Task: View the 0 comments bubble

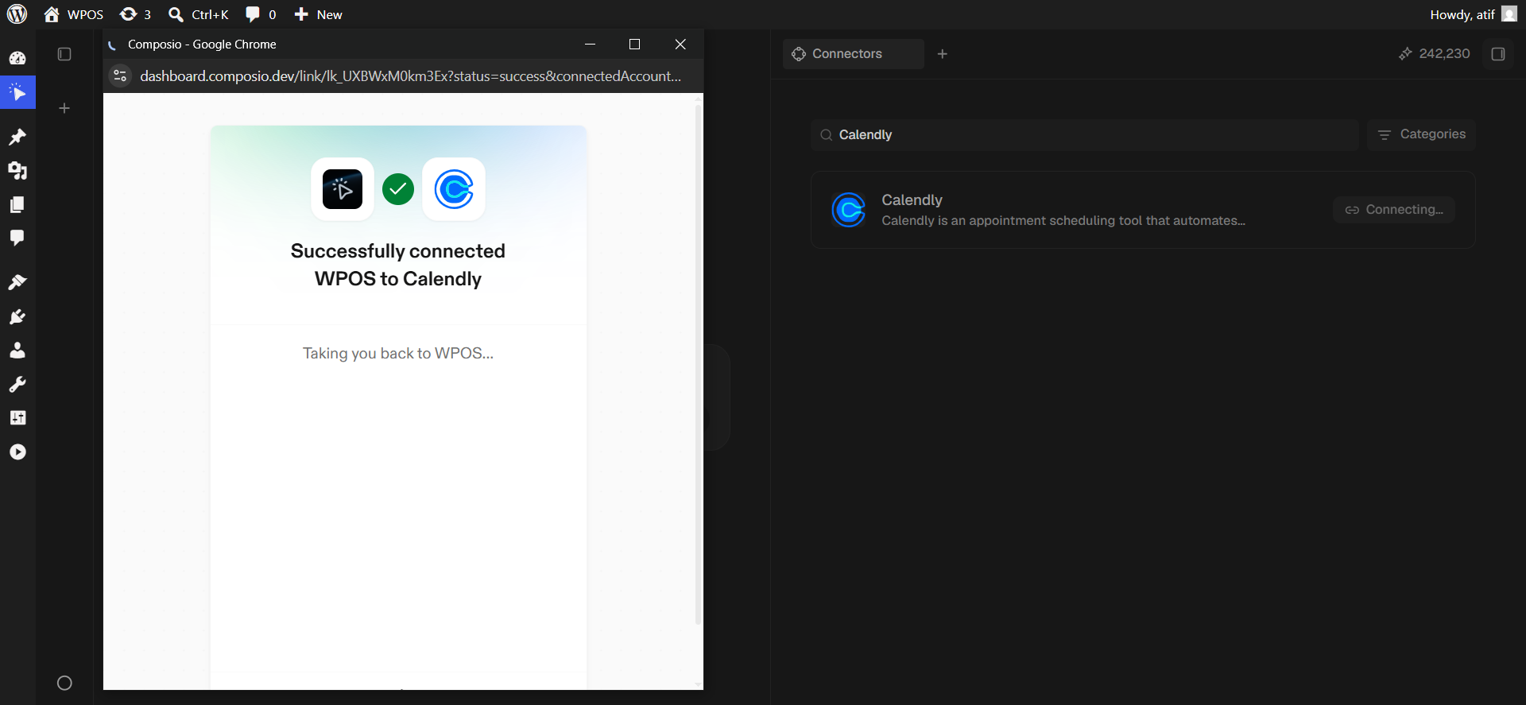Action: click(261, 14)
